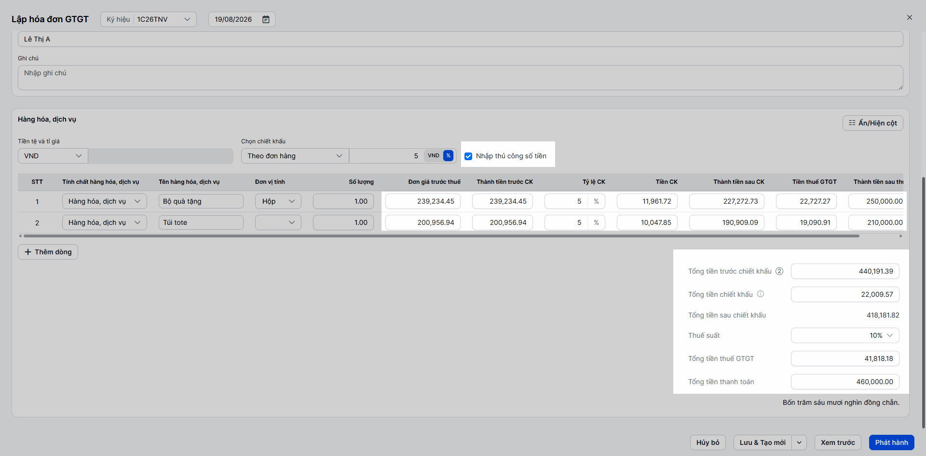Open the Thuế suất 10% dropdown
This screenshot has height=456, width=926.
[845, 335]
